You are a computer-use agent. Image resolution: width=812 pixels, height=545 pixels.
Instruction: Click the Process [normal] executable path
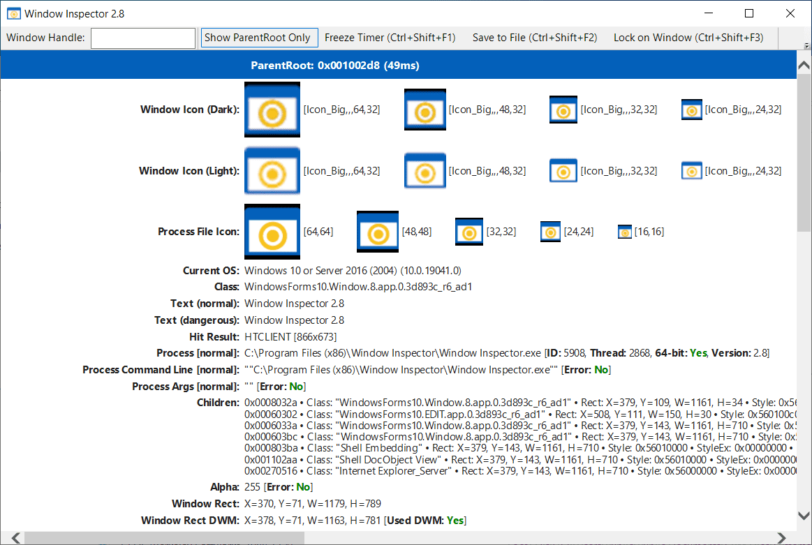click(392, 353)
